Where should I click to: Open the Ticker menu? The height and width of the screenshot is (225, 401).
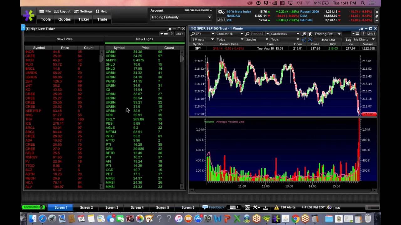[x=84, y=19]
